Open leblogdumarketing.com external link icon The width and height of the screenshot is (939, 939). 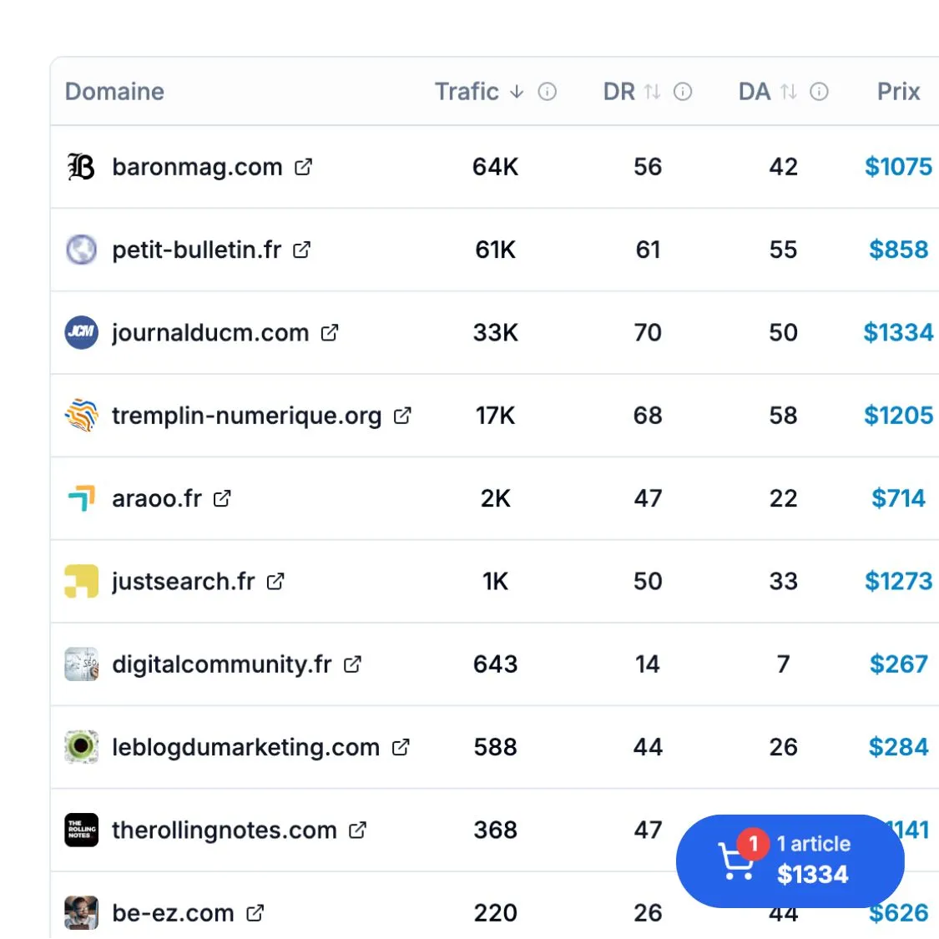(401, 747)
